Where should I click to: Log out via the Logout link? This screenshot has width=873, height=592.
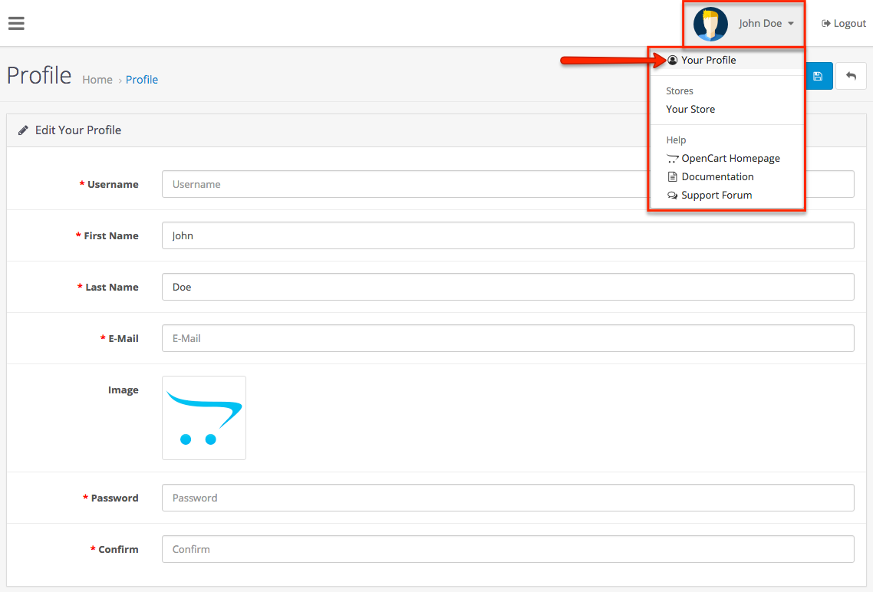(x=844, y=23)
